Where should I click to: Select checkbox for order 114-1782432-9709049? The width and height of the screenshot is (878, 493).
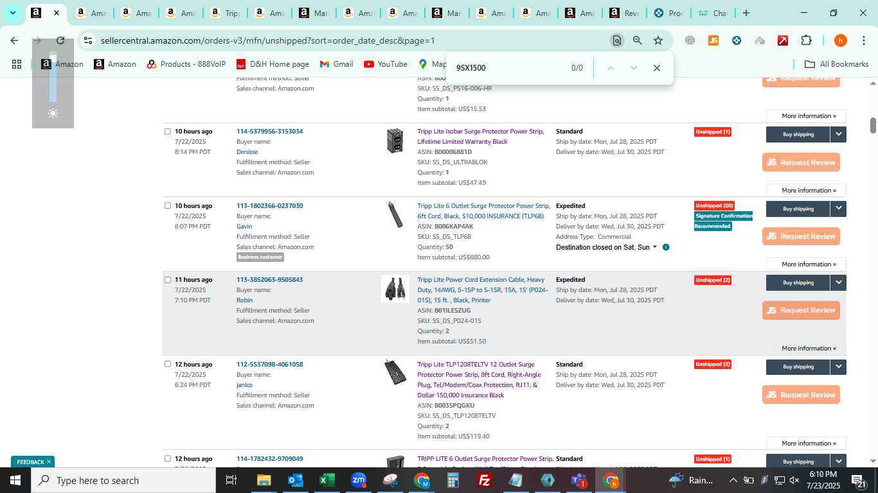coord(168,459)
